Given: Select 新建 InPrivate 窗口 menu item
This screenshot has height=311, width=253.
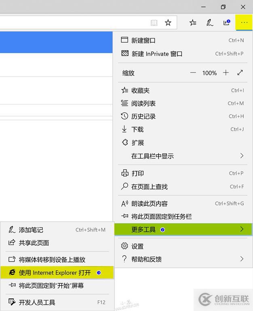Looking at the screenshot, I should (x=157, y=53).
